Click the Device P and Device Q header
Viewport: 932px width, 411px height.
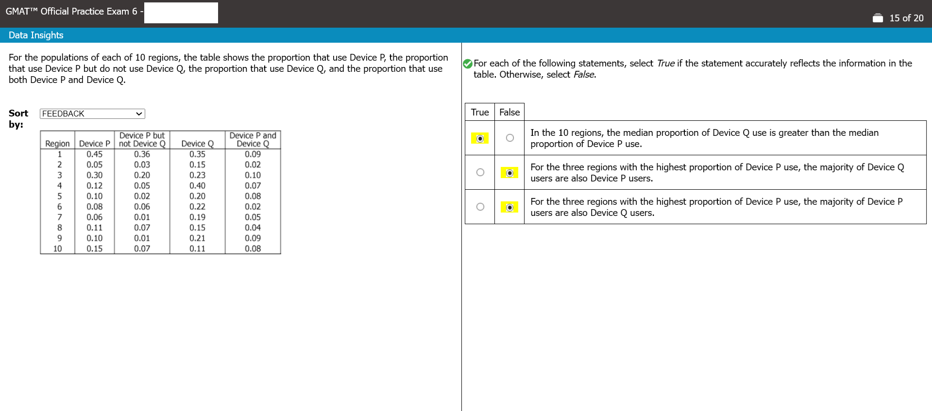pos(253,140)
